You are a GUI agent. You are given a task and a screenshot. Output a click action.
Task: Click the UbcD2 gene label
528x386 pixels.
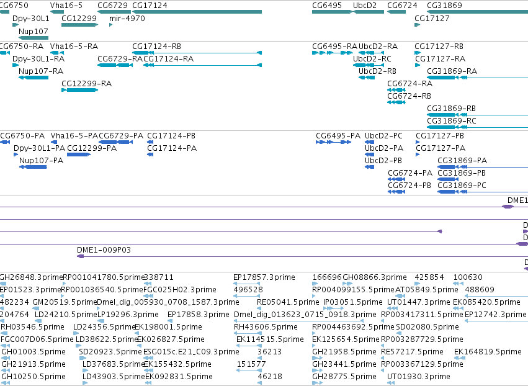(365, 6)
